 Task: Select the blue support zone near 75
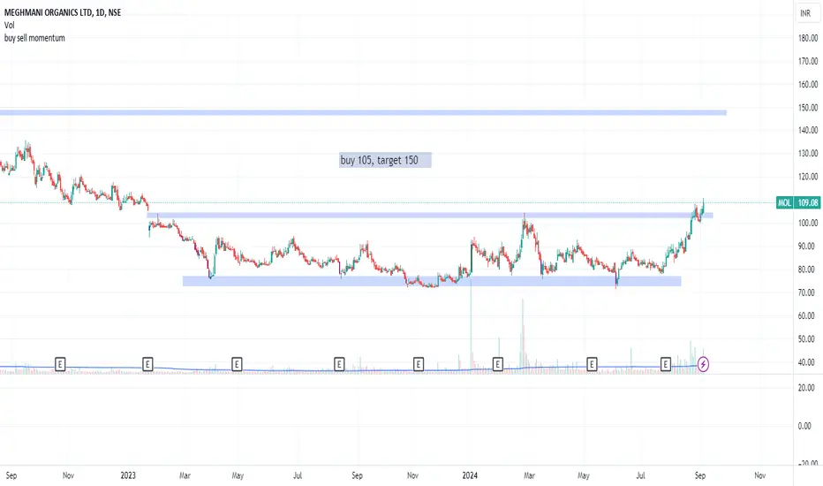coord(432,281)
